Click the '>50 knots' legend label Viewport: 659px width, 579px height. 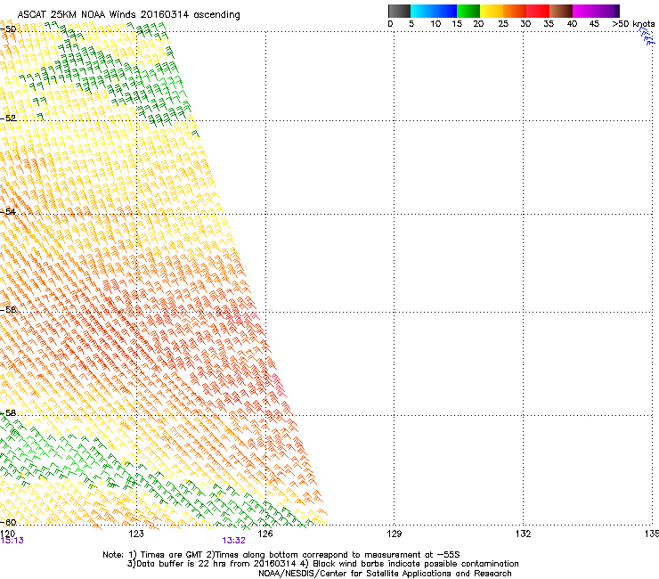pos(633,24)
